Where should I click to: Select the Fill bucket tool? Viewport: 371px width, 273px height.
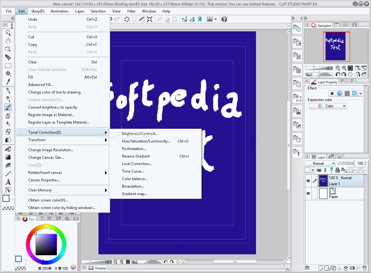coord(8,149)
